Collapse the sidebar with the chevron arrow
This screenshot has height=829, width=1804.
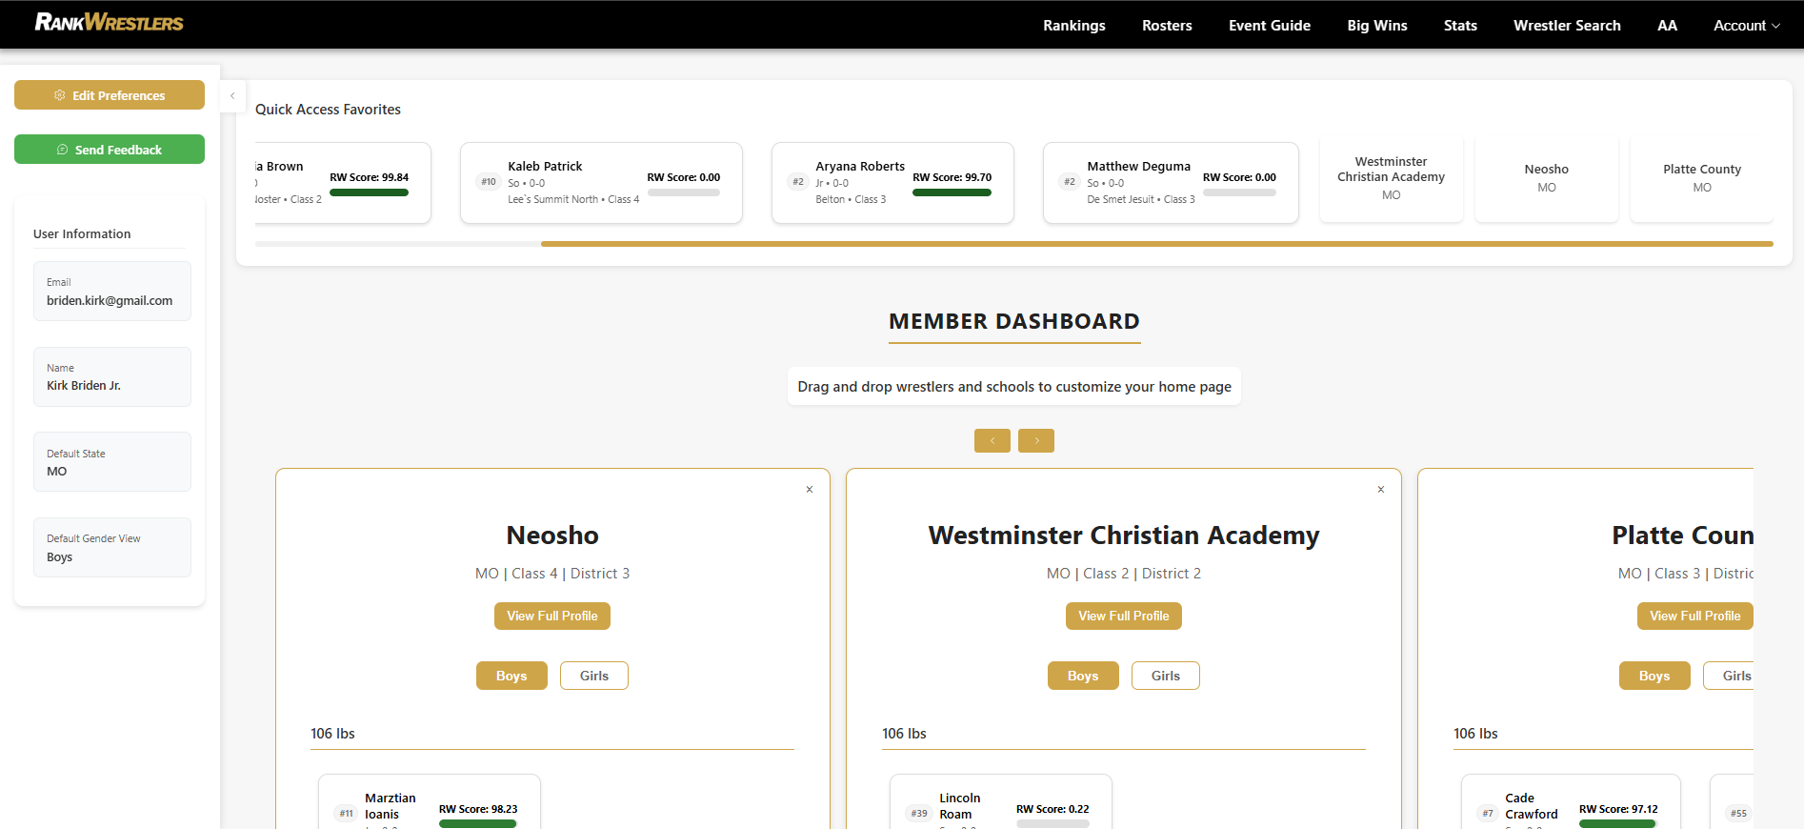coord(232,96)
